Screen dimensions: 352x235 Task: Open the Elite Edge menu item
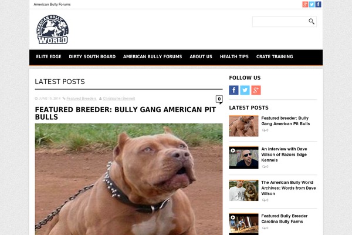49,56
